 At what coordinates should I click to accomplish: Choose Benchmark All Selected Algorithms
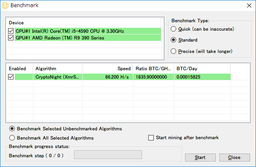[12, 138]
